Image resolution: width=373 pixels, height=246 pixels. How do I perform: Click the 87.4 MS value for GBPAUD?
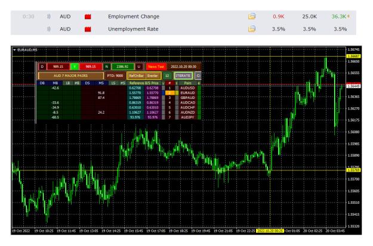click(101, 98)
